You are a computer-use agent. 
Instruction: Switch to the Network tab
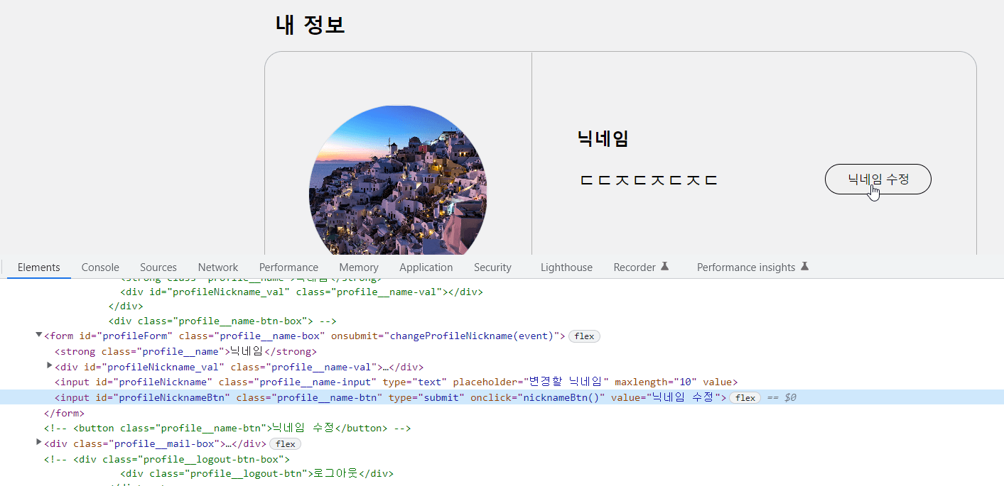pos(218,267)
